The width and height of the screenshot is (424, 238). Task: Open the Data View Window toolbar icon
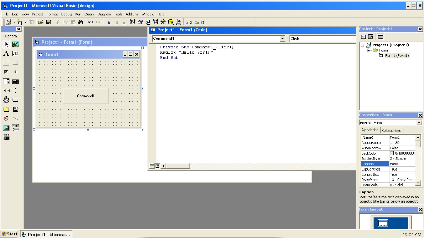(x=171, y=22)
